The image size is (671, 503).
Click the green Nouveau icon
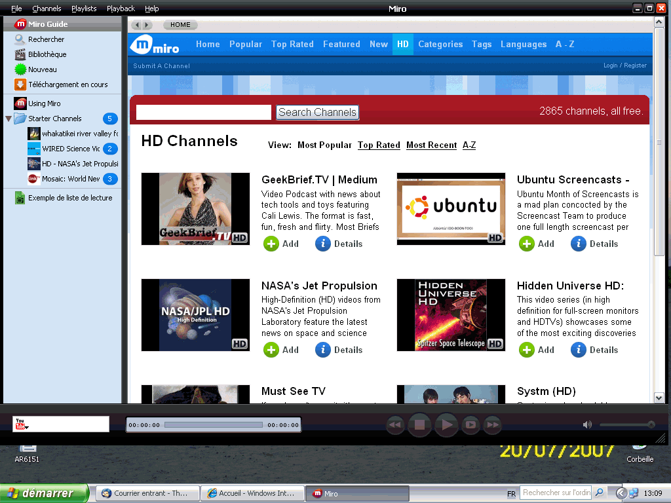point(20,69)
